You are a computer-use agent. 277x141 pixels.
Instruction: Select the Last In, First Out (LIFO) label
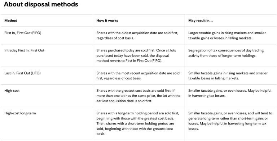[22, 73]
